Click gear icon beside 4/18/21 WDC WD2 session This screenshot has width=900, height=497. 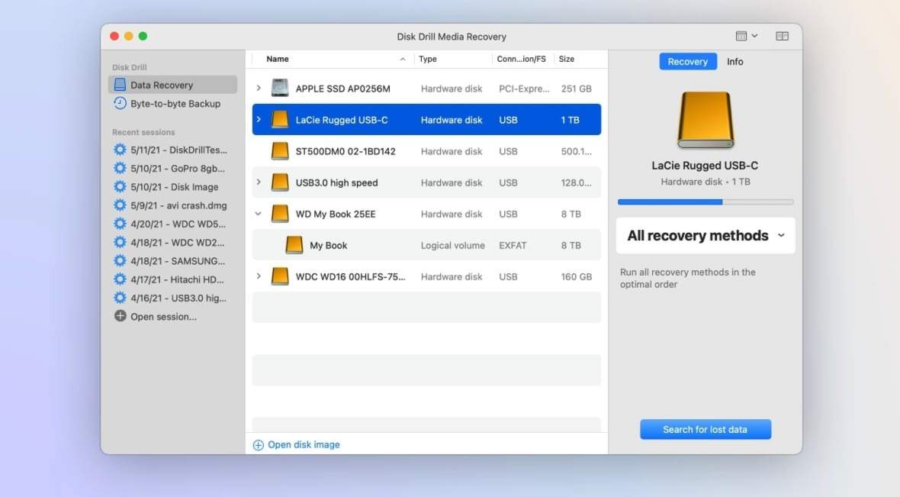pyautogui.click(x=120, y=243)
